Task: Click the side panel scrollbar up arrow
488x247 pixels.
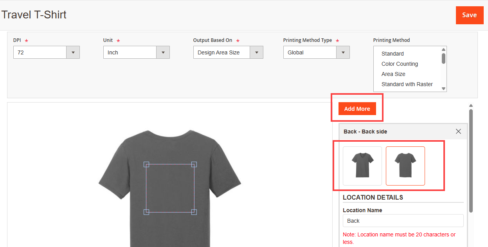Action: pos(471,105)
